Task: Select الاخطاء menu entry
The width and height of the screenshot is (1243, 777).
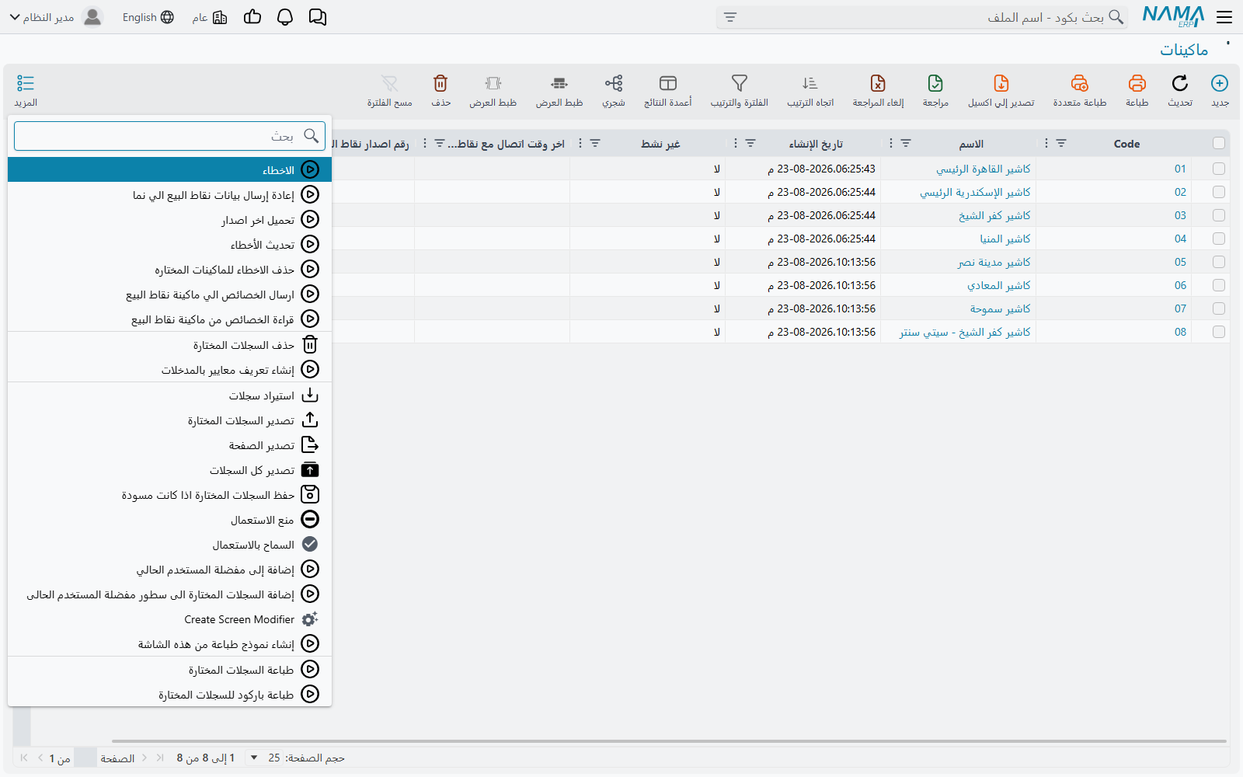Action: coord(169,169)
